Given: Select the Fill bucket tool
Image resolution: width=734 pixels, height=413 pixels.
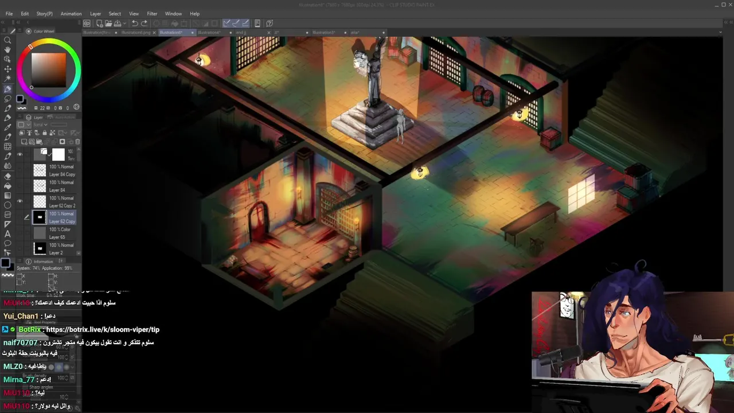Looking at the screenshot, I should tap(7, 185).
